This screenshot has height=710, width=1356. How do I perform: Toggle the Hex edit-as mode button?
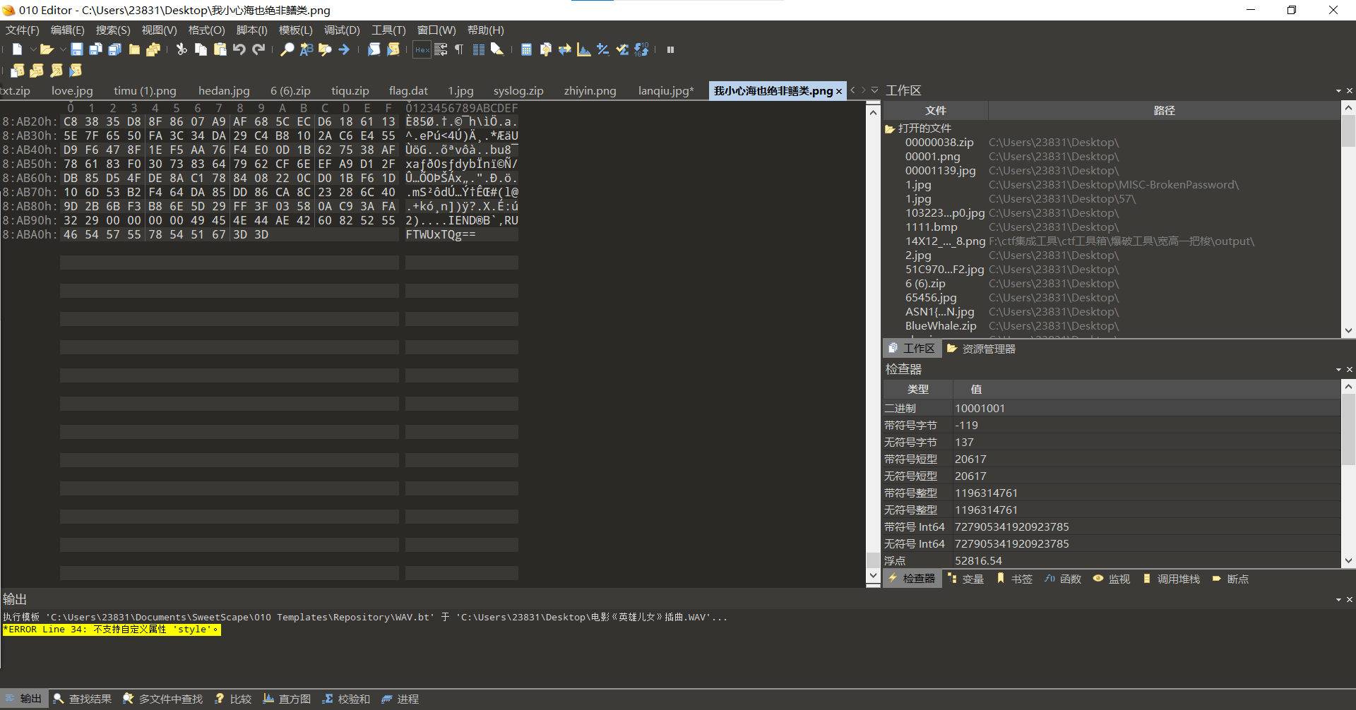pyautogui.click(x=422, y=49)
